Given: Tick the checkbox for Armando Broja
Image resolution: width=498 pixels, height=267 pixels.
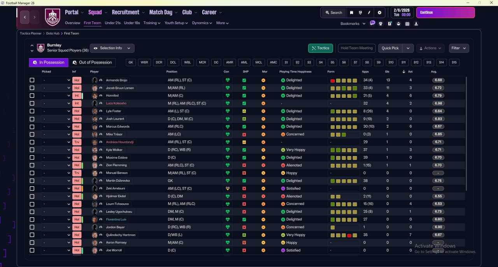Looking at the screenshot, I should point(32,80).
